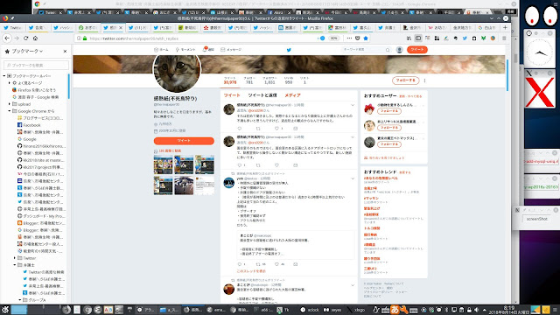This screenshot has height=315, width=560.
Task: Switch to Tweets tab on profile
Action: (x=232, y=95)
